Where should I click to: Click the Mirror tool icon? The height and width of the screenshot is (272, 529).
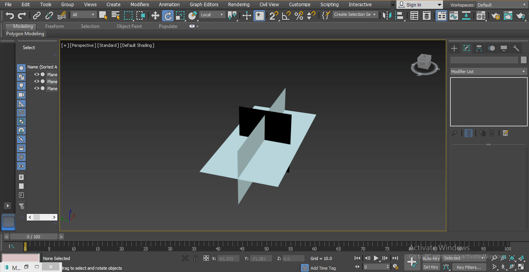coord(386,15)
